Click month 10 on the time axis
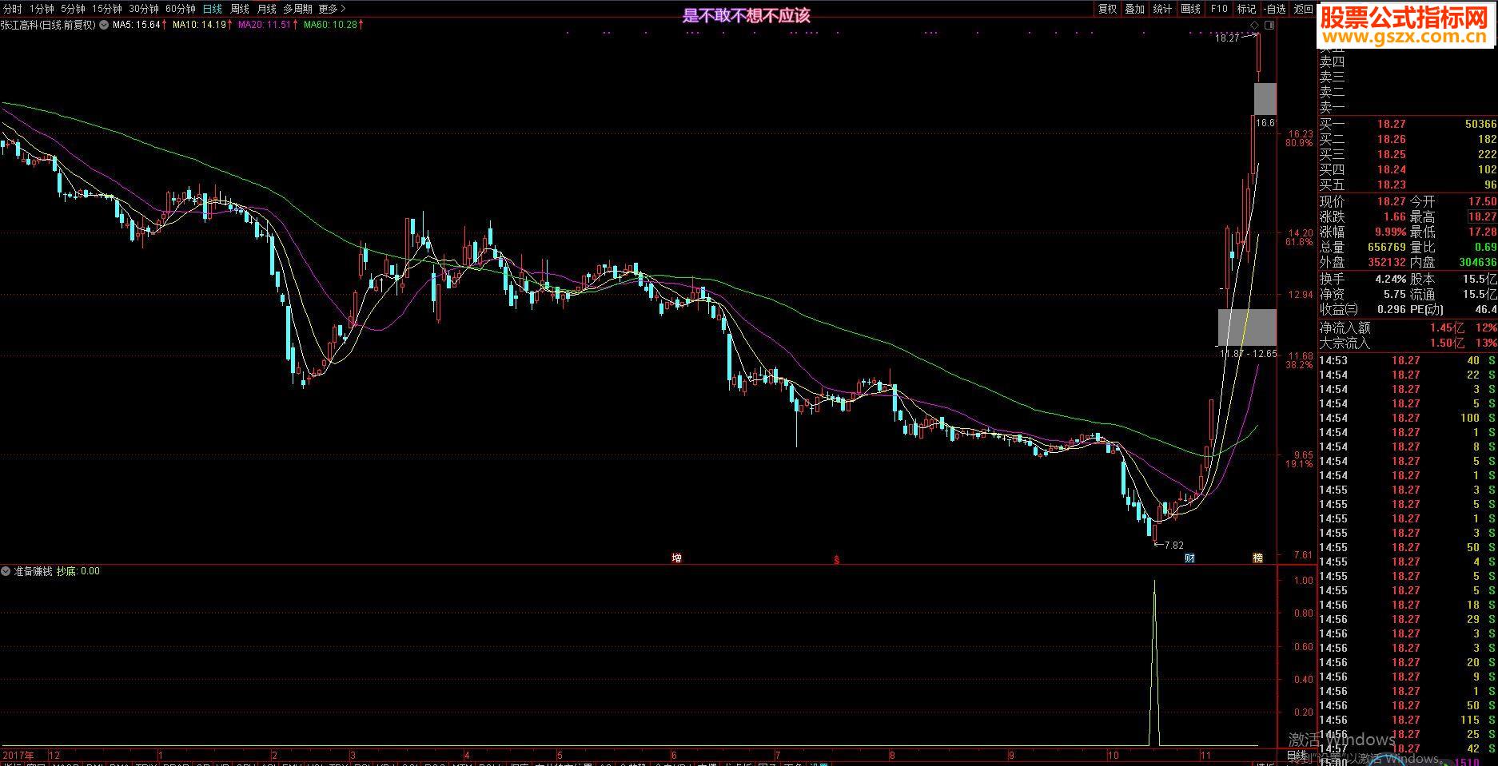This screenshot has height=766, width=1498. (x=1114, y=754)
